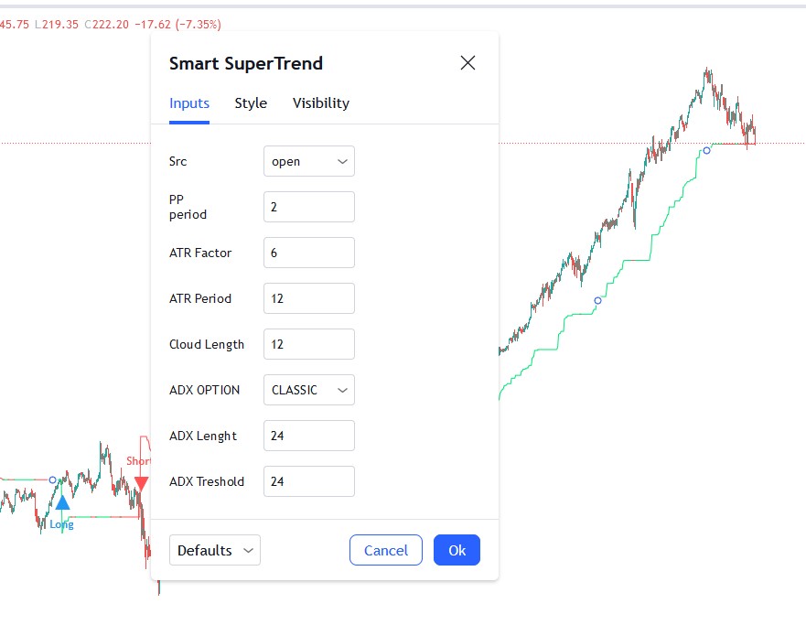This screenshot has width=806, height=625.
Task: Click the blue circle marker near chart top
Action: tap(706, 150)
